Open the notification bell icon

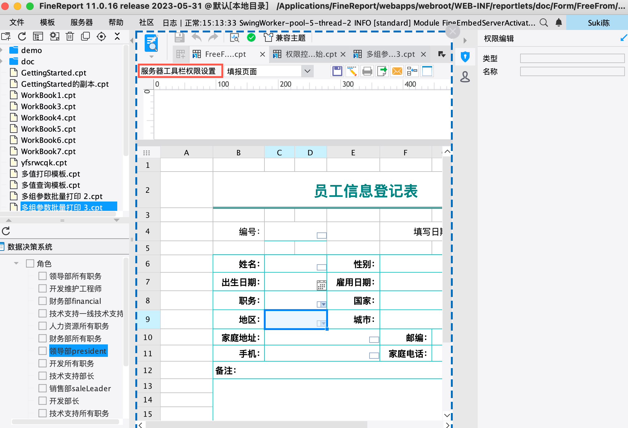[559, 22]
